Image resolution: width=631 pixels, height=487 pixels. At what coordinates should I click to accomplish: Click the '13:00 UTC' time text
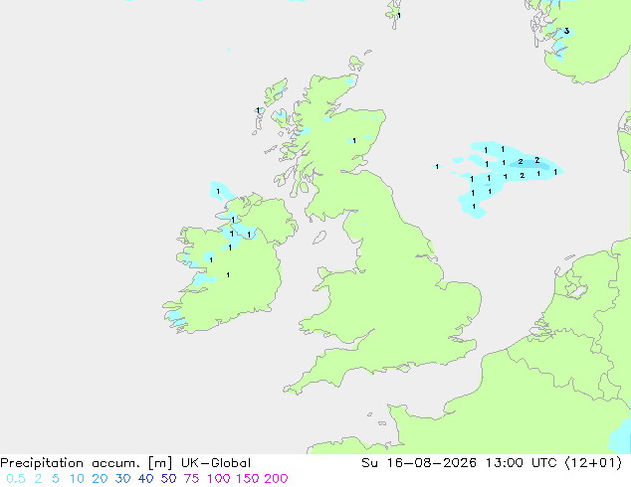[522, 463]
